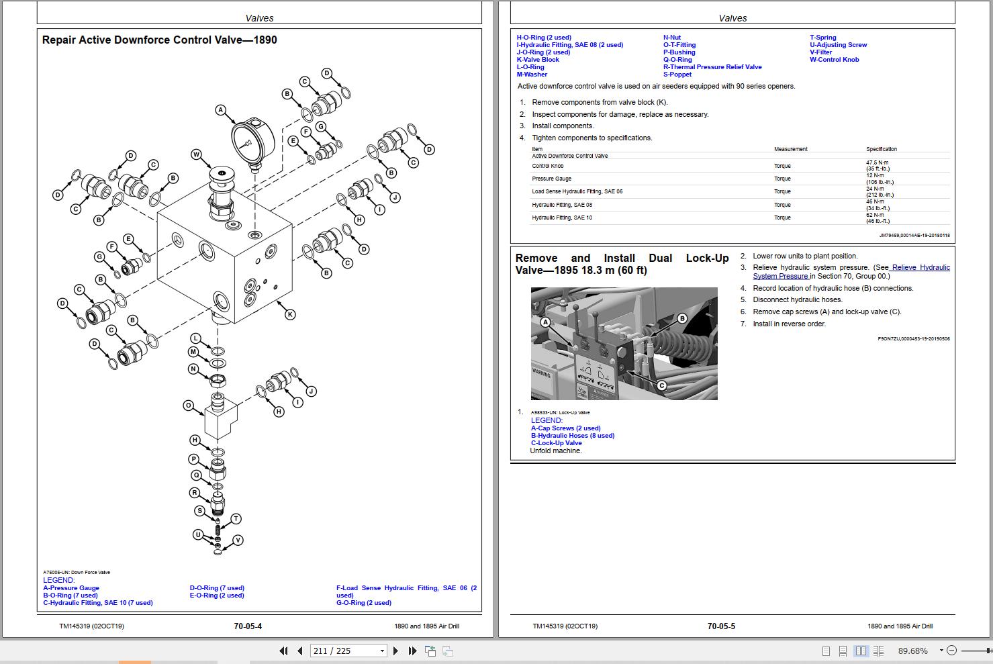The width and height of the screenshot is (993, 664).
Task: Jump to the first page
Action: point(283,651)
